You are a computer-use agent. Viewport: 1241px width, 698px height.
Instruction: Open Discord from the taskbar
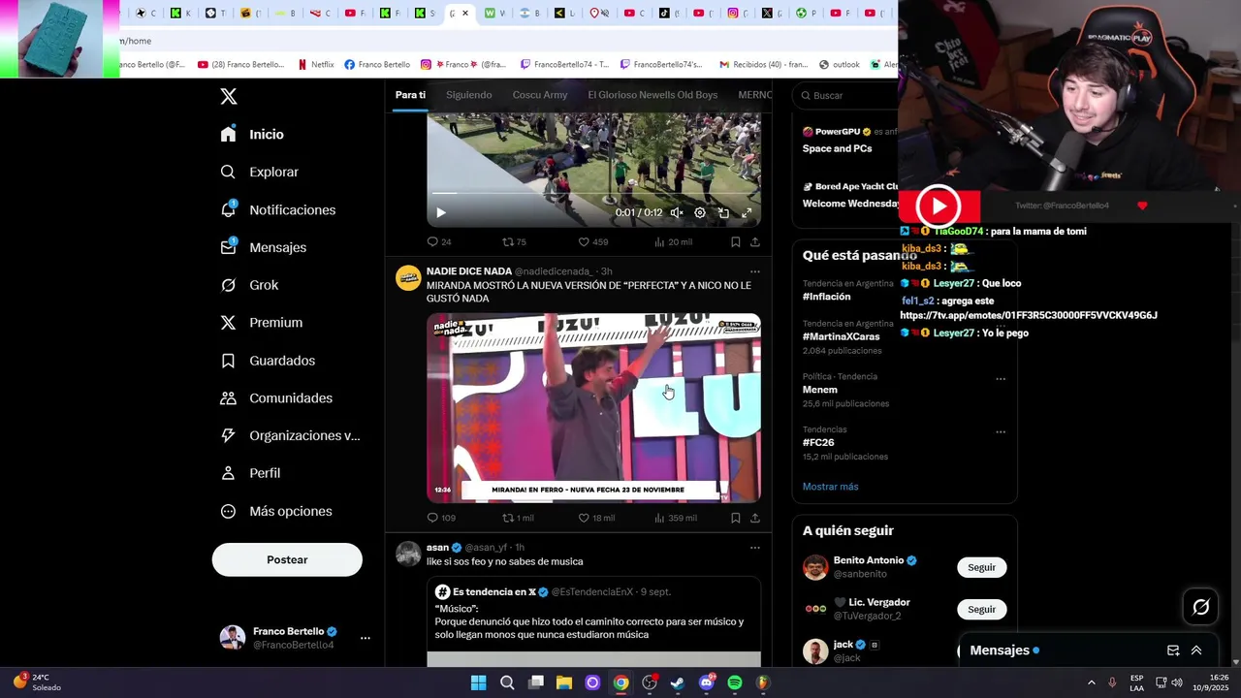point(706,682)
